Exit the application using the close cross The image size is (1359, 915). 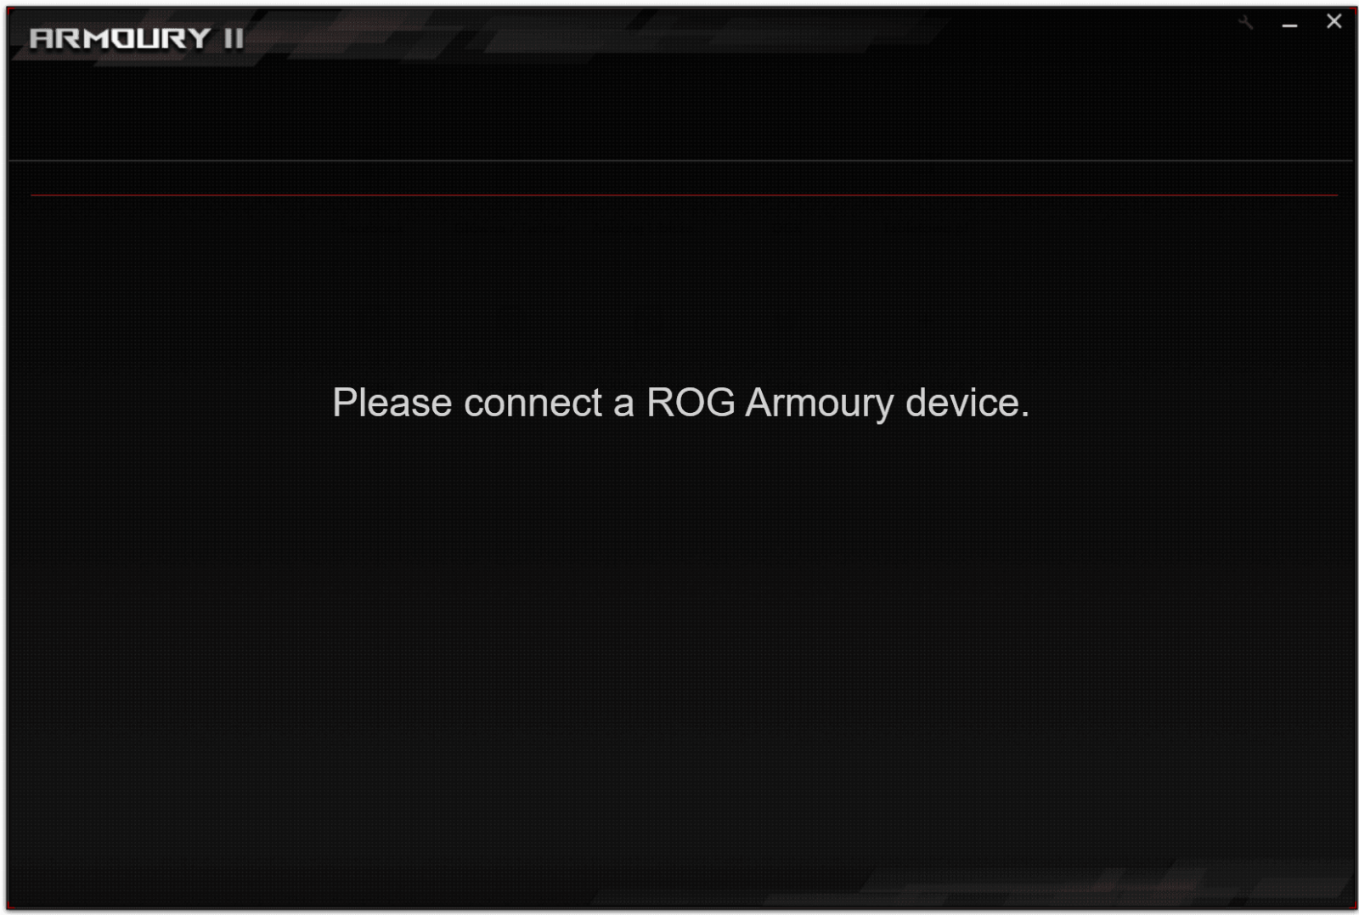pyautogui.click(x=1334, y=21)
